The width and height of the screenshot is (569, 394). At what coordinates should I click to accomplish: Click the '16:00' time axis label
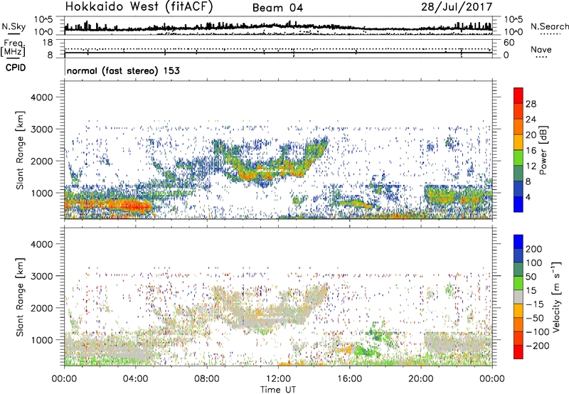point(349,379)
